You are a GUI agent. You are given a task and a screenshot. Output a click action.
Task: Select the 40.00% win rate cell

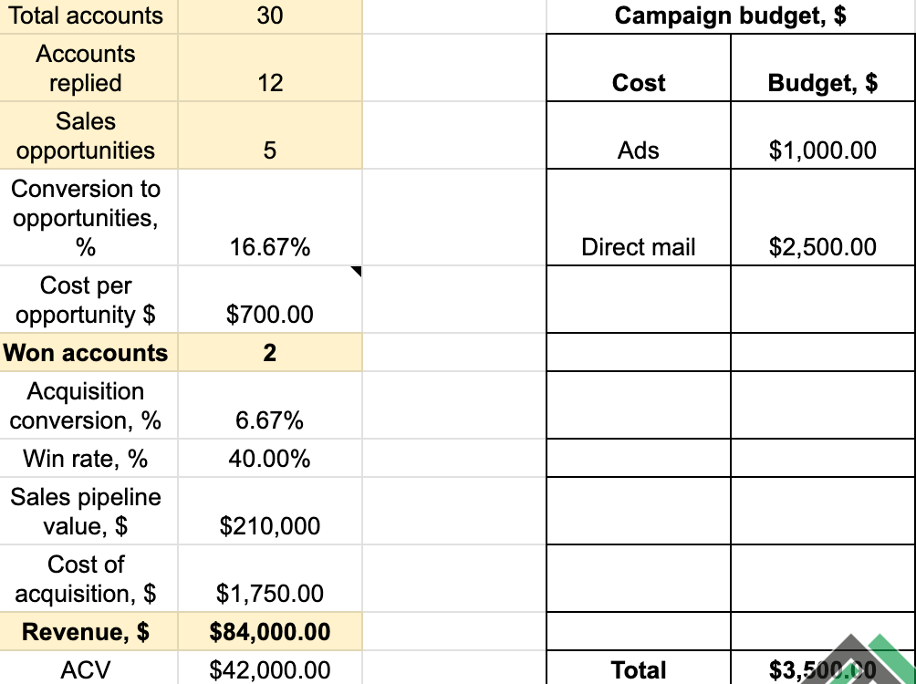[x=270, y=458]
